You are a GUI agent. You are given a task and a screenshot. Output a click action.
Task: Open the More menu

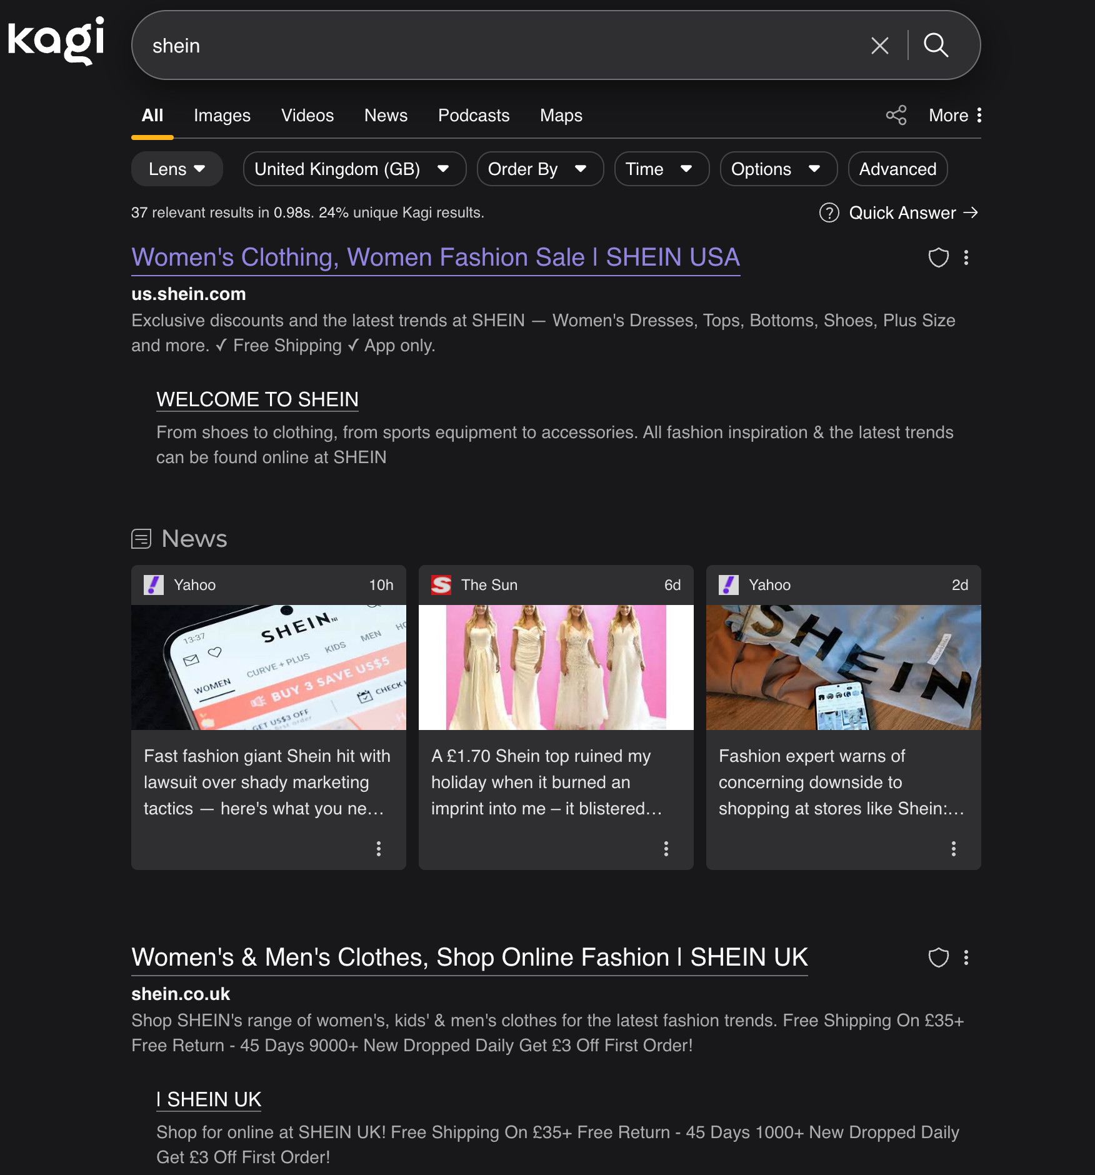pyautogui.click(x=954, y=116)
